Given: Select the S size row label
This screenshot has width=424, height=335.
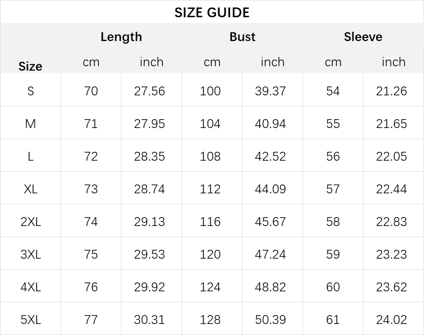Looking at the screenshot, I should (30, 91).
